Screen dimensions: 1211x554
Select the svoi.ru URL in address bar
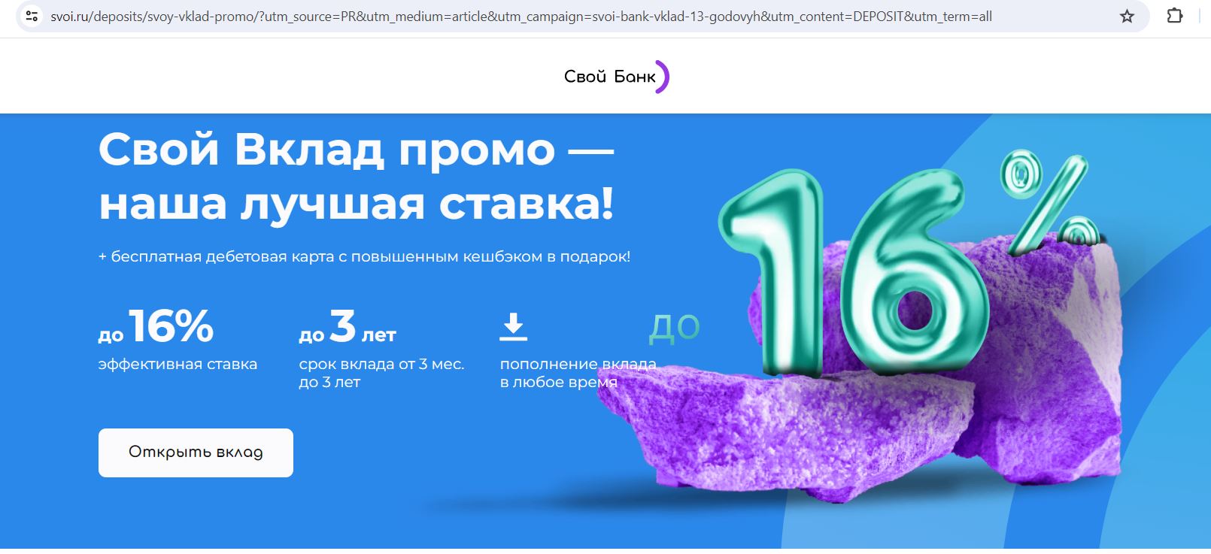(521, 16)
